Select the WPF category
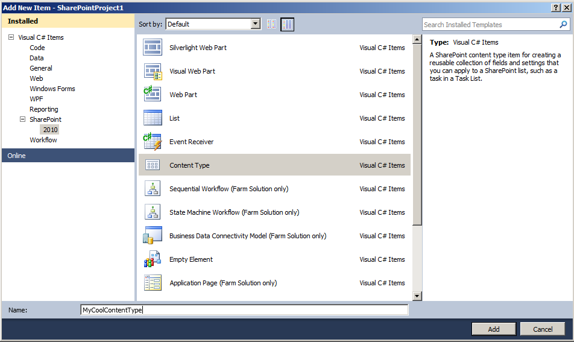The height and width of the screenshot is (342, 574). [36, 99]
